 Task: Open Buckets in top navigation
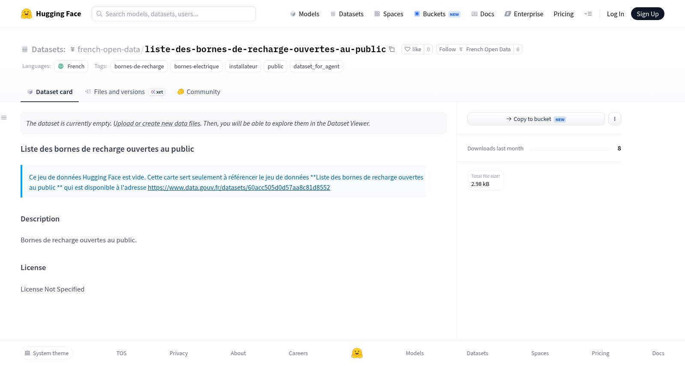point(437,14)
